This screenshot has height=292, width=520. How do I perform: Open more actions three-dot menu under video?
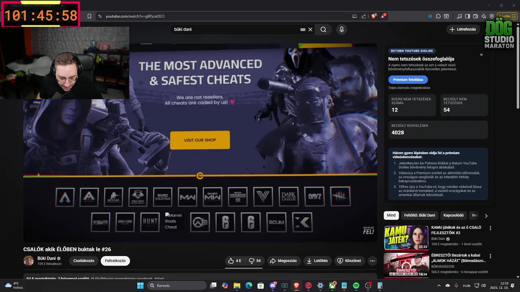click(372, 261)
